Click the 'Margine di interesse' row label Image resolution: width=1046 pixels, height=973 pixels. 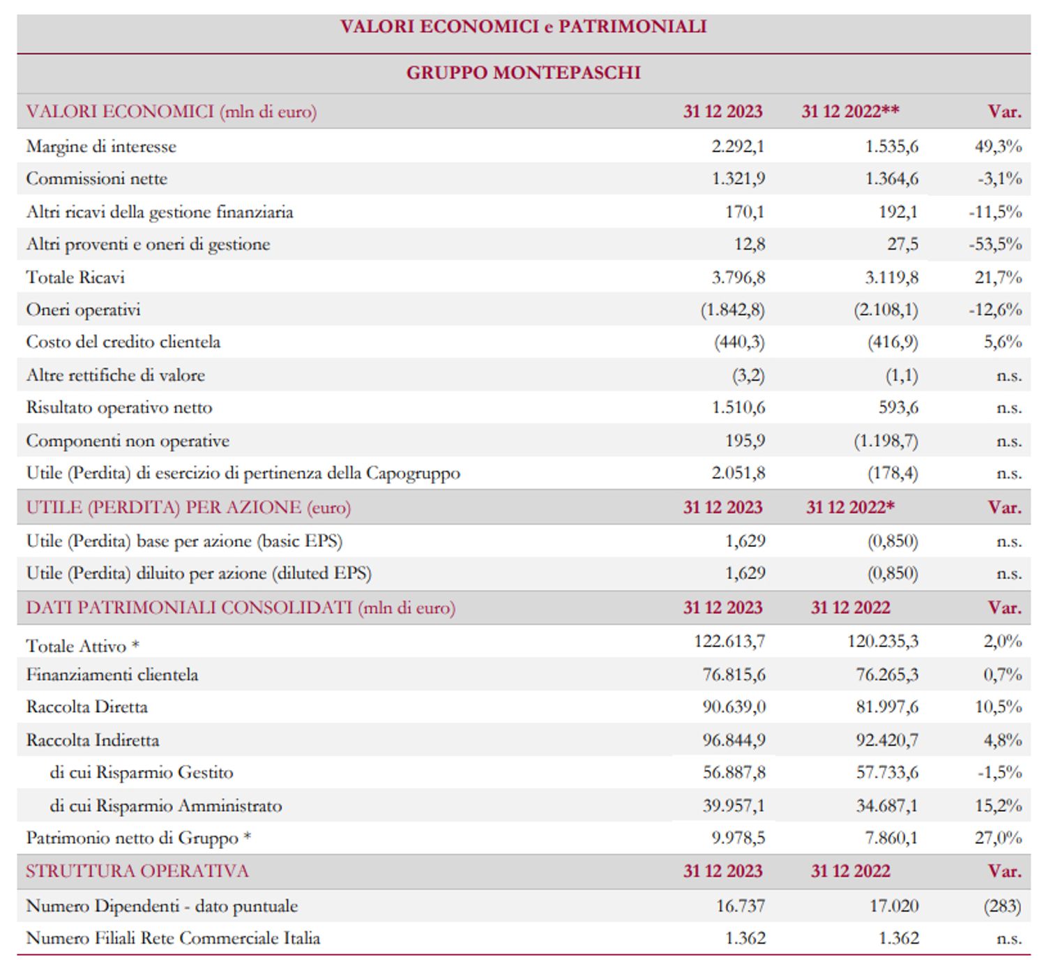tap(101, 146)
